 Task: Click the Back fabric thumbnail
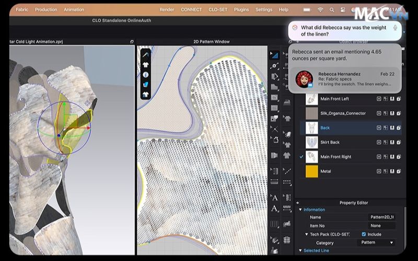coord(311,127)
